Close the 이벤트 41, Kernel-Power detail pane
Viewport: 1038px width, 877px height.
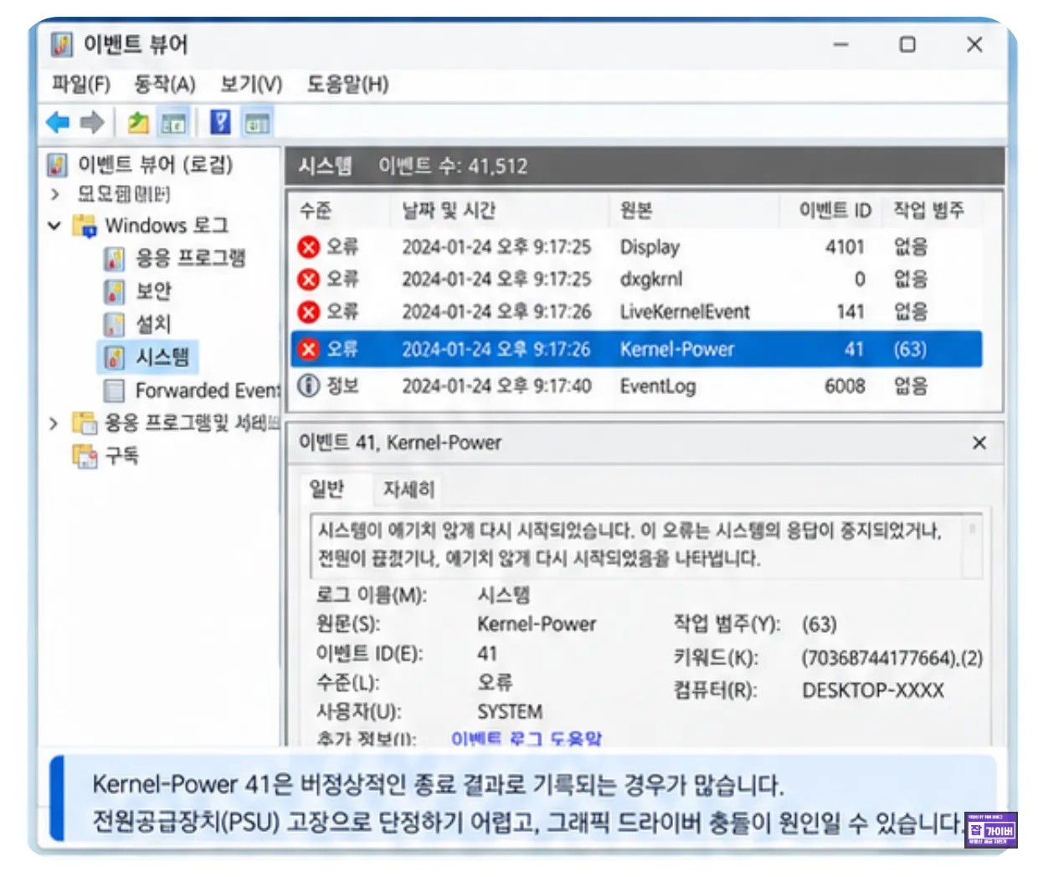pos(979,443)
